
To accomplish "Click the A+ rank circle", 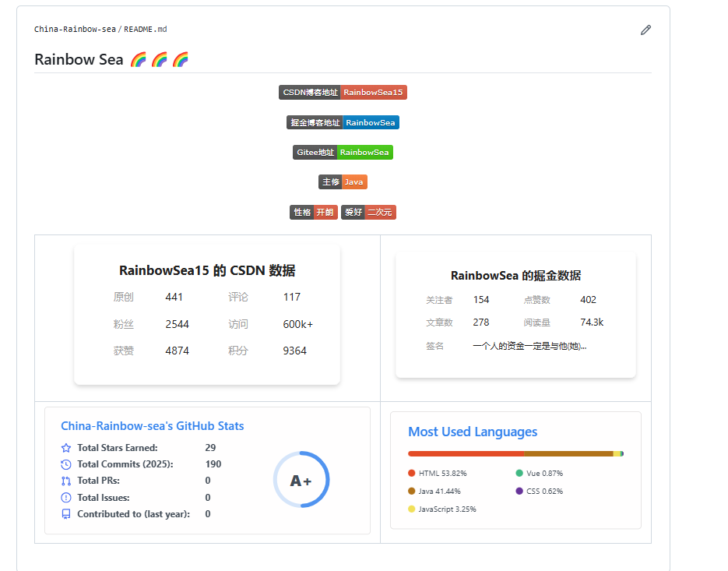I will [301, 480].
